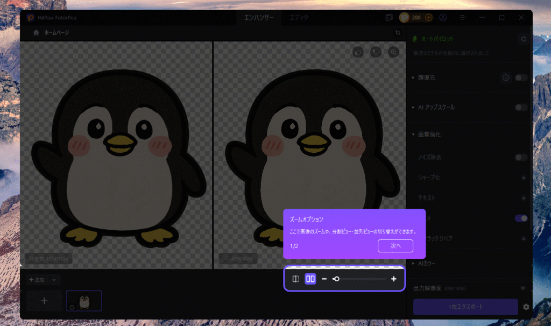This screenshot has height=326, width=551.
Task: Collapse the 画質強化 section
Action: point(413,134)
